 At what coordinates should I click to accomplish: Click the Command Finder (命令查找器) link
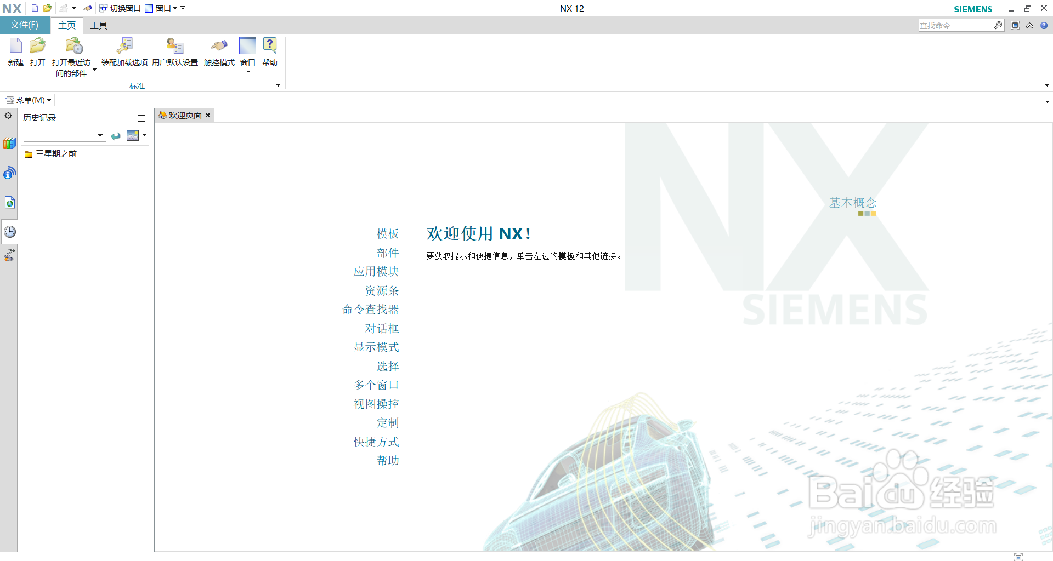pos(371,310)
